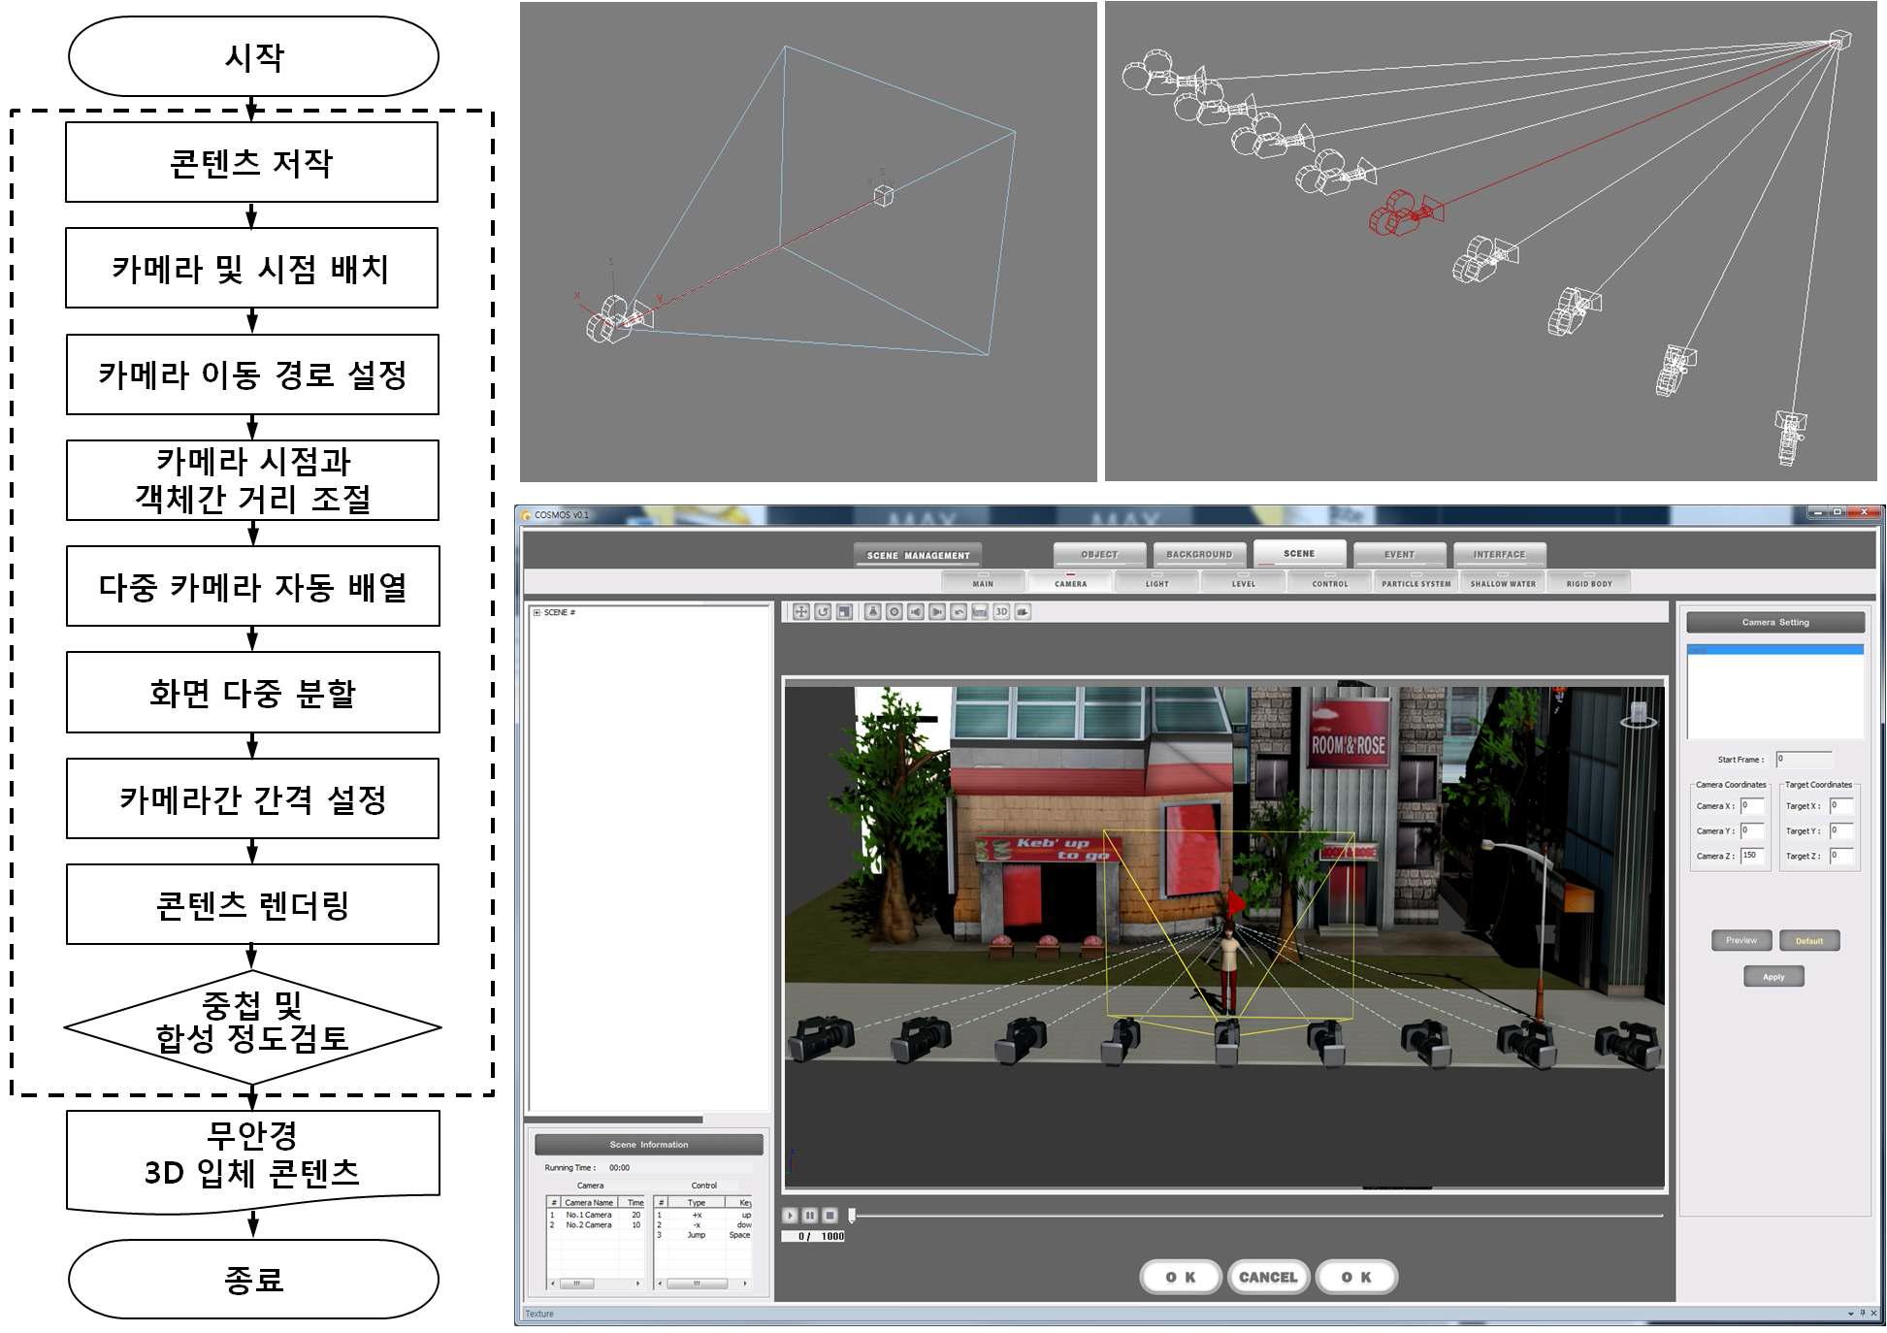Viewport: 1887px width, 1333px height.
Task: Click the Camera Z field showing 150
Action: coord(1752,856)
